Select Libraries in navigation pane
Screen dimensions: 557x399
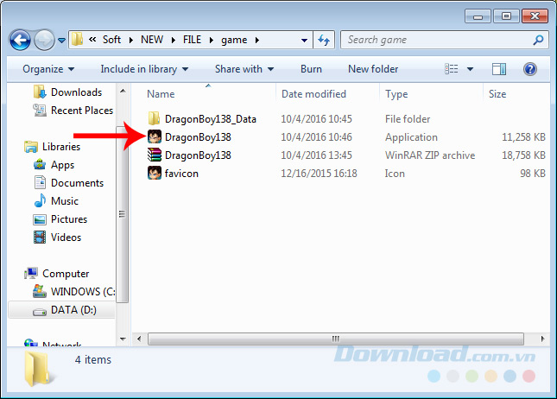coord(61,147)
